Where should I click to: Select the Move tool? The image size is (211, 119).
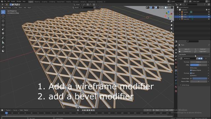3,21
